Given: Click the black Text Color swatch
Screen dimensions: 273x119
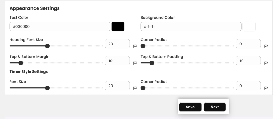Looking at the screenshot, I should pos(118,26).
